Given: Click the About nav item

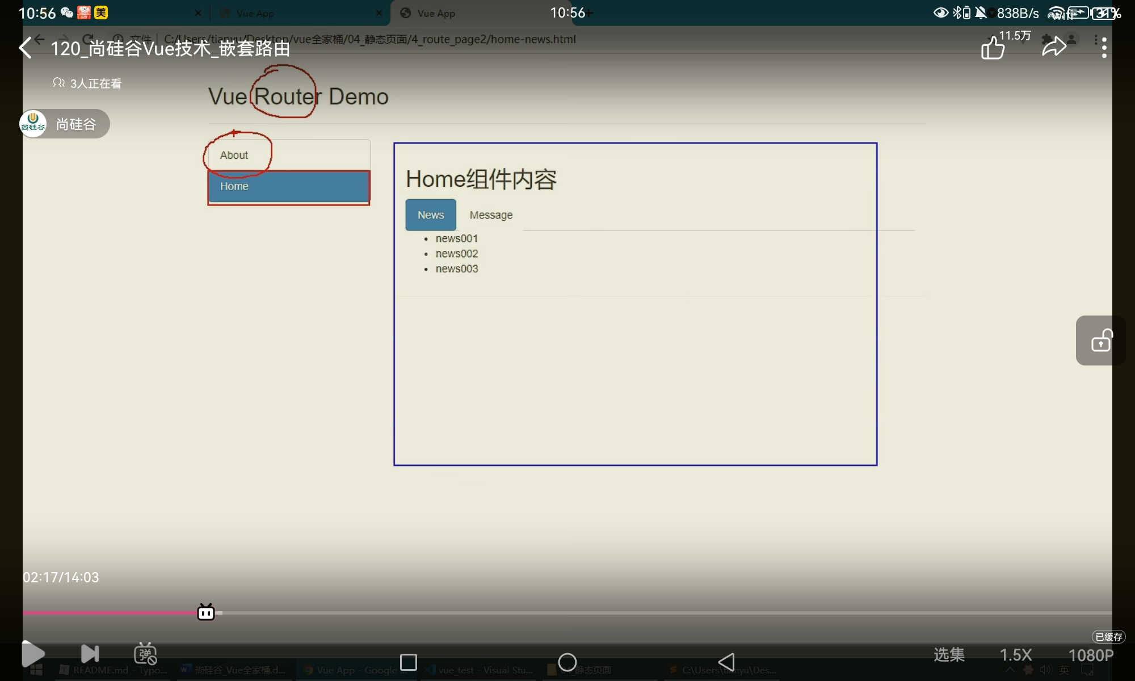Looking at the screenshot, I should point(234,155).
